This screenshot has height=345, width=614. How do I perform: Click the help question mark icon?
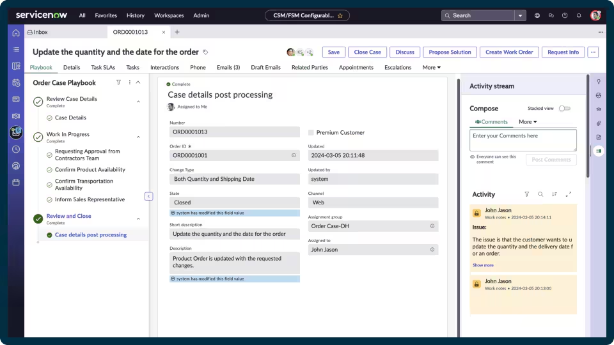point(565,15)
